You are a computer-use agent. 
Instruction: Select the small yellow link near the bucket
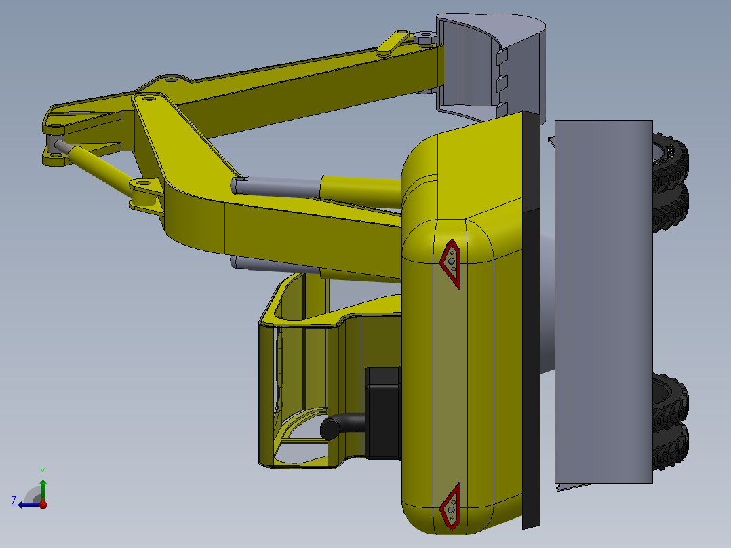tap(393, 41)
